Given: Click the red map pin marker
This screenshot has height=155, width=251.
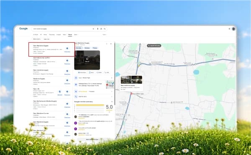Looking at the screenshot, I should pyautogui.click(x=131, y=93).
